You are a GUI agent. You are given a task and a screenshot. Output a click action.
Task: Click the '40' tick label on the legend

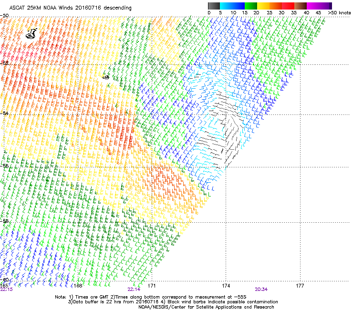pos(306,13)
